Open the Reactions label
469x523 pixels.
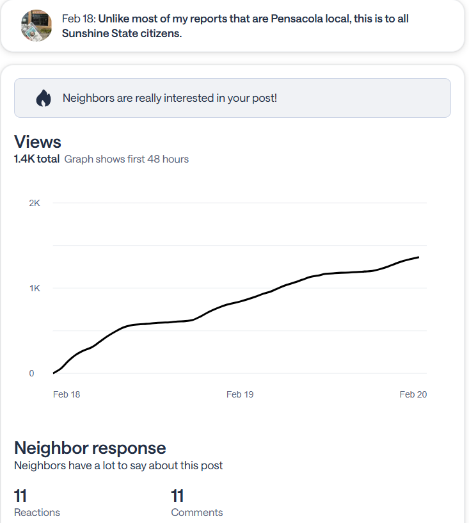click(37, 512)
